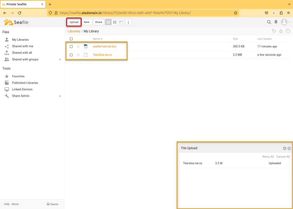Switch to grid view mode
This screenshot has width=293, height=209.
click(115, 22)
